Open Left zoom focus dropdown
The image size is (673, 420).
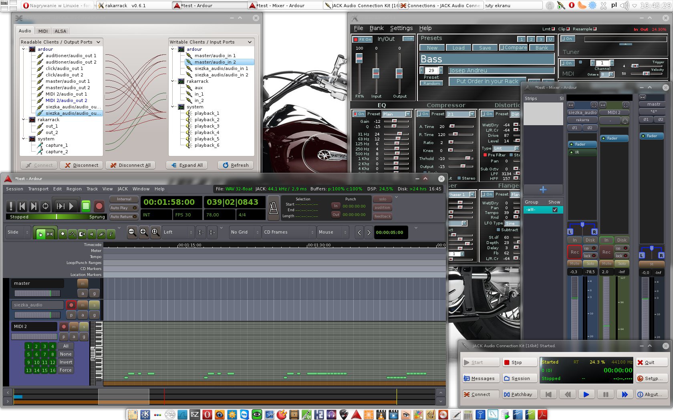pos(178,232)
